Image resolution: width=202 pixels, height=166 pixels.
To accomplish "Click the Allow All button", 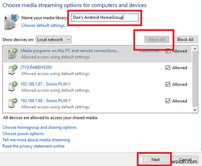I will click(x=157, y=40).
